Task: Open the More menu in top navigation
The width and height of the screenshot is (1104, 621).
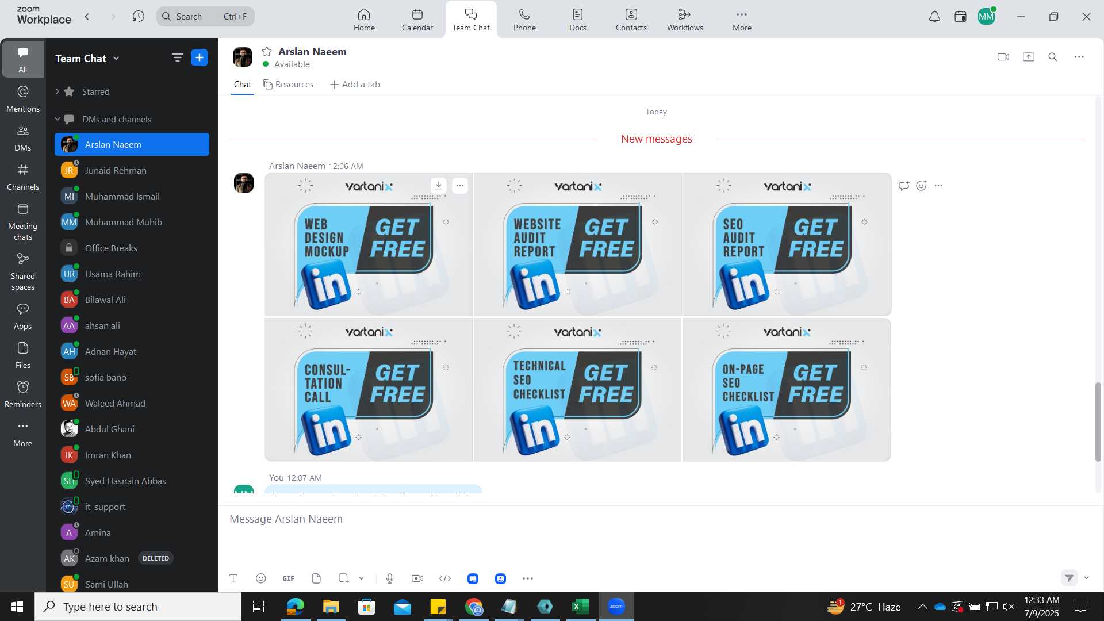Action: pos(742,20)
